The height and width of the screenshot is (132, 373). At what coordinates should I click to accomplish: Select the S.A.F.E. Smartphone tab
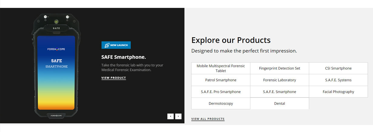coord(280,92)
